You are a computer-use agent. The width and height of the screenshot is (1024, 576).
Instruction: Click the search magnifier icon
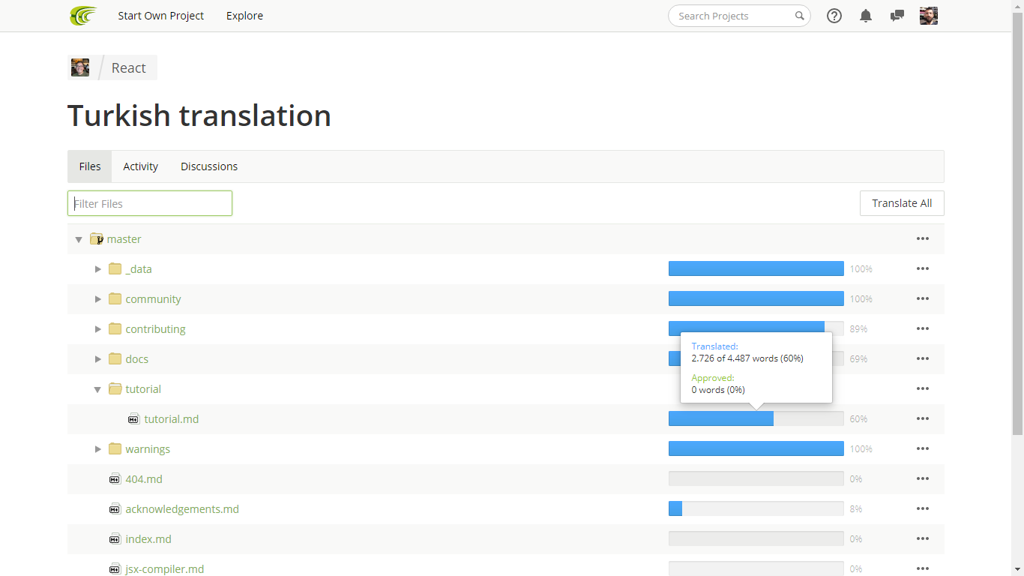[x=800, y=16]
